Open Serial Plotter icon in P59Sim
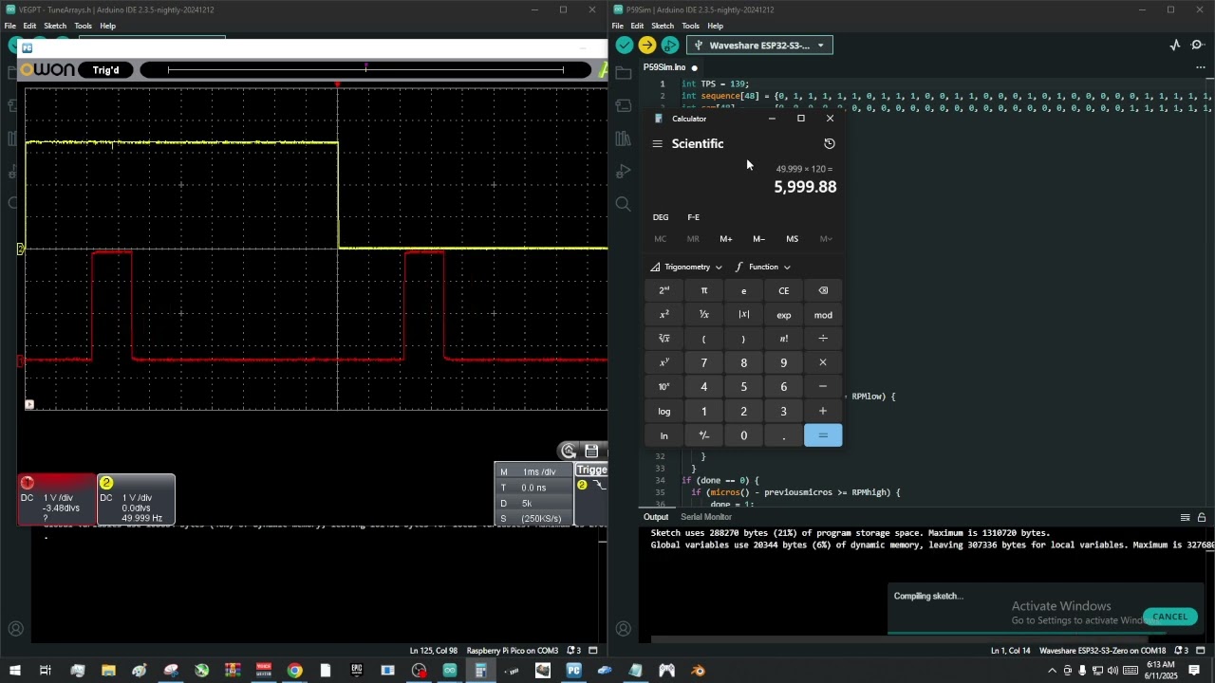Image resolution: width=1215 pixels, height=683 pixels. (1175, 45)
